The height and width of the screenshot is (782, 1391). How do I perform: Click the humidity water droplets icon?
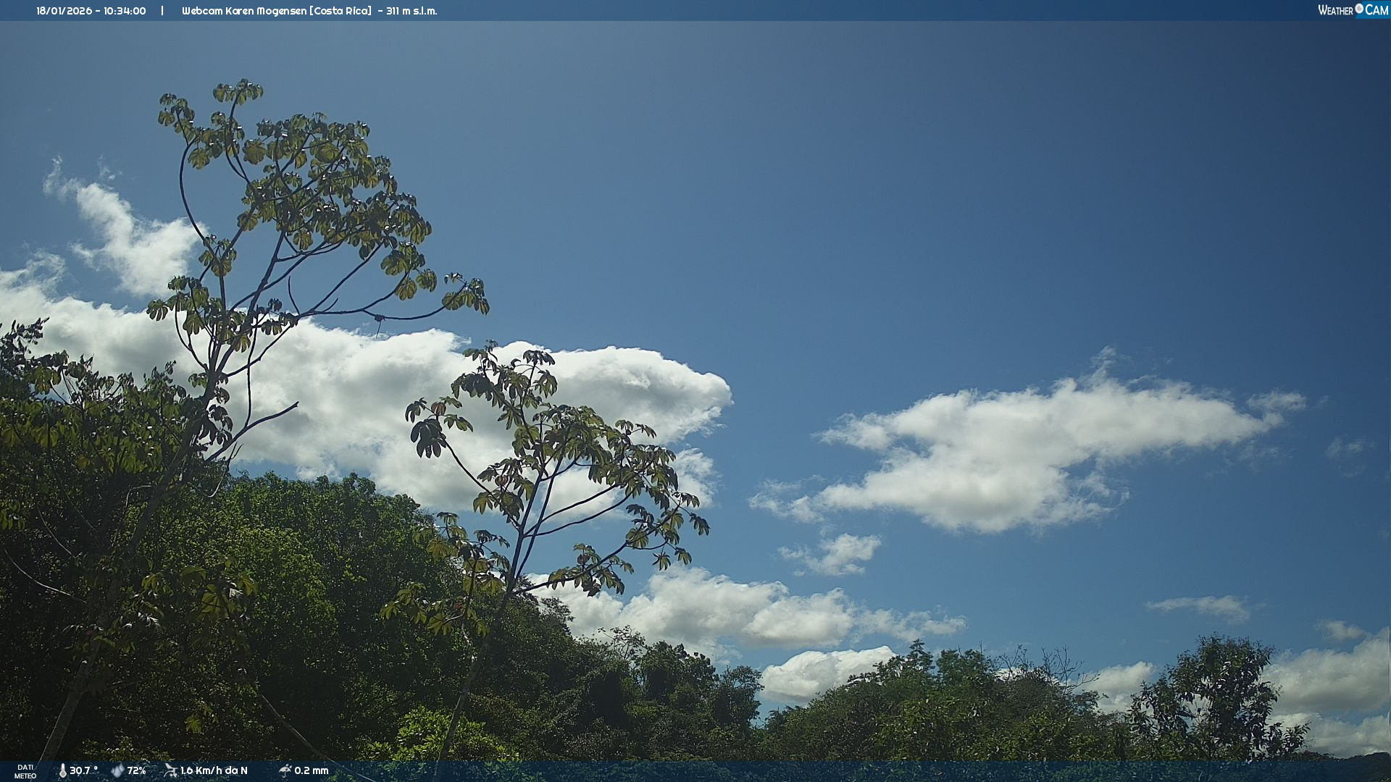[117, 771]
